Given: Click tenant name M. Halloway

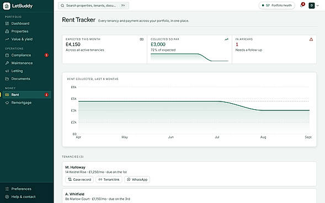Looking at the screenshot, I should [75, 167].
